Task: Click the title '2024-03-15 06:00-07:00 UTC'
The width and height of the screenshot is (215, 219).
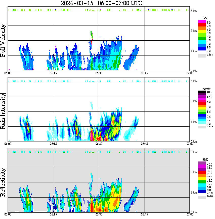Action: pos(101,3)
